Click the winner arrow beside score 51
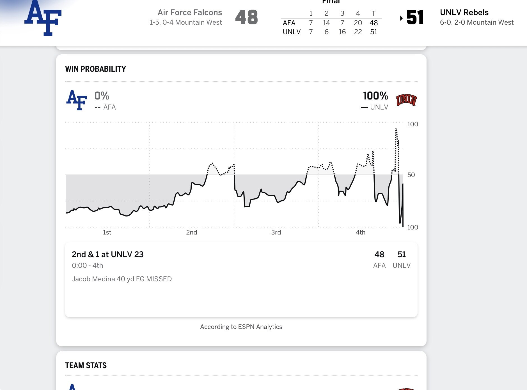 coord(401,18)
